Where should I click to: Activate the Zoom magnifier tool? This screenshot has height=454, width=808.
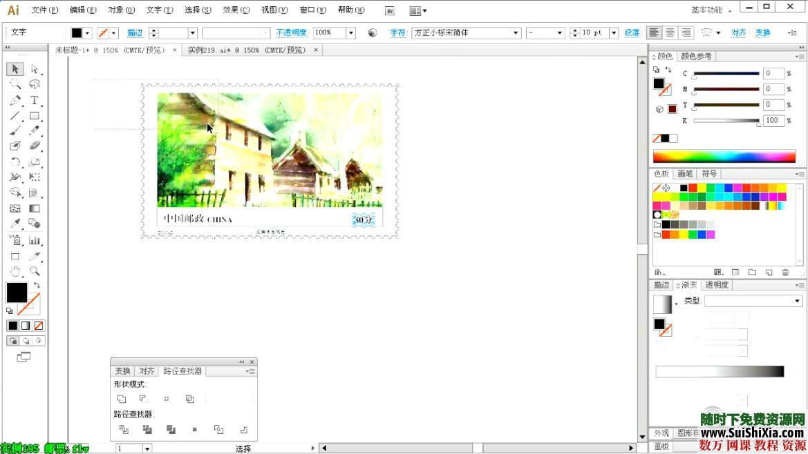(34, 271)
